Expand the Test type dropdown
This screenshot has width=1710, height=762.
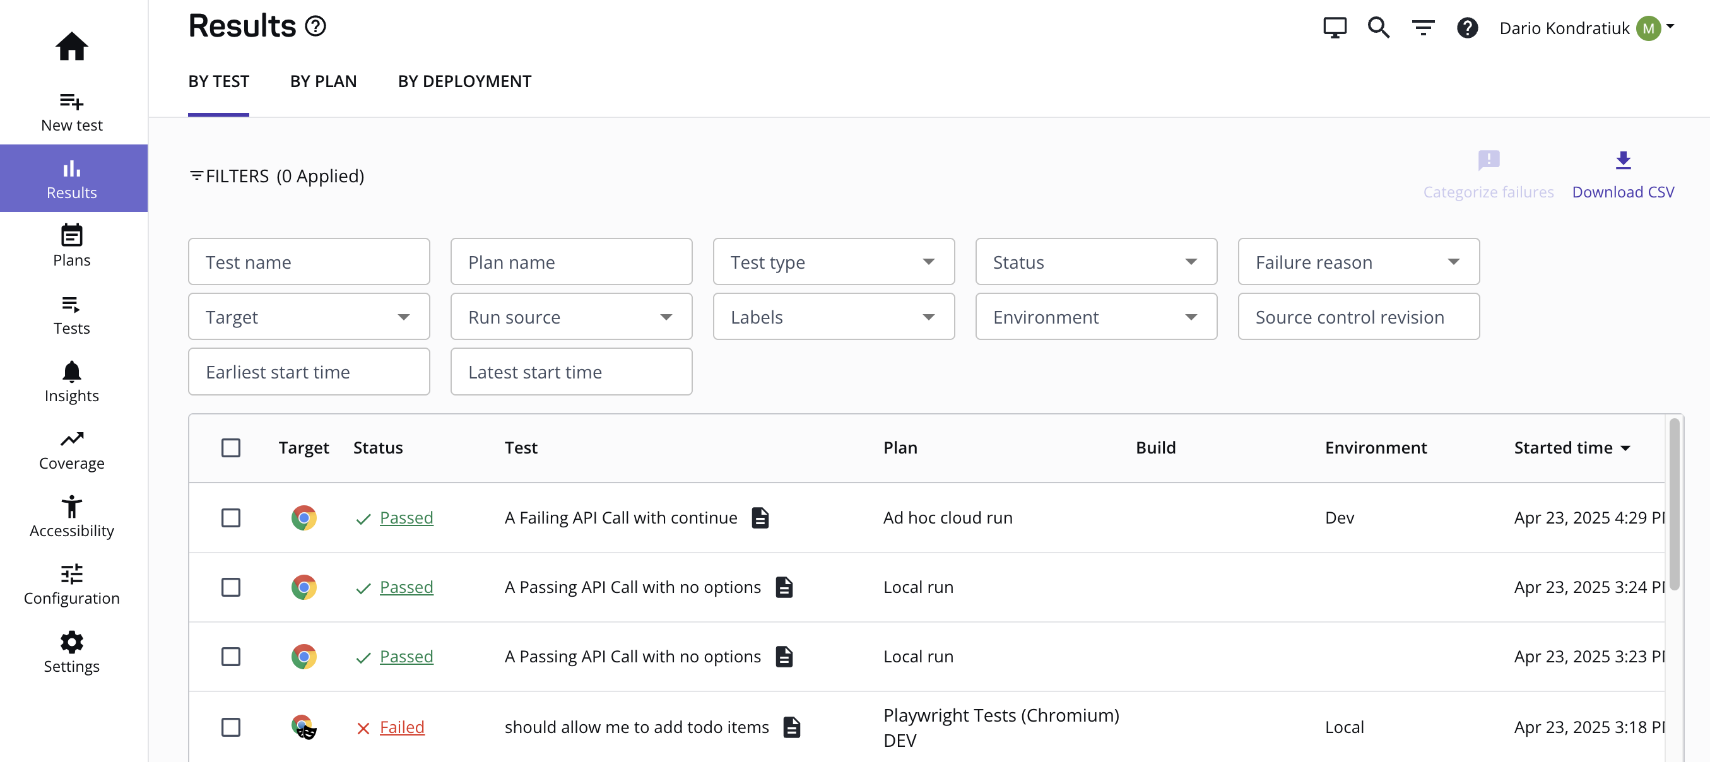(833, 262)
